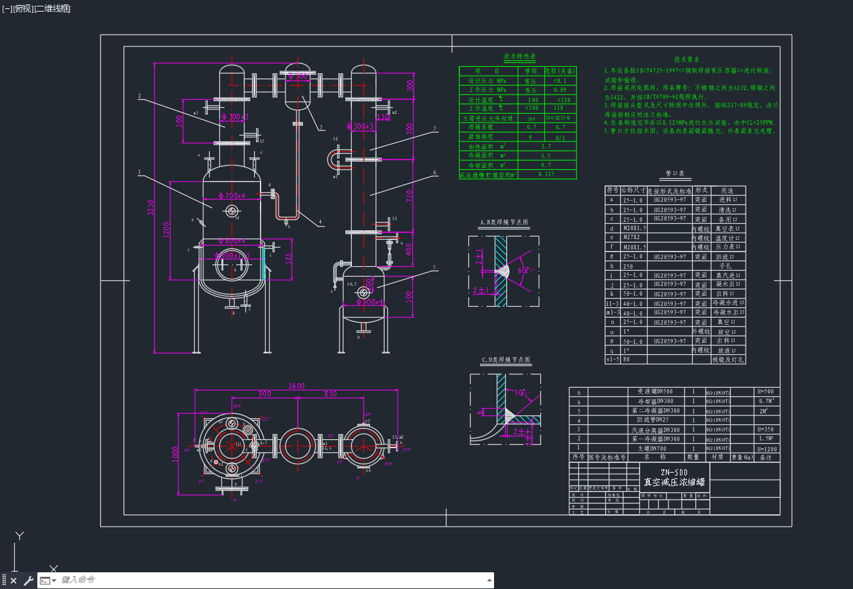Select the 1000 dimension beside plan view

176,455
